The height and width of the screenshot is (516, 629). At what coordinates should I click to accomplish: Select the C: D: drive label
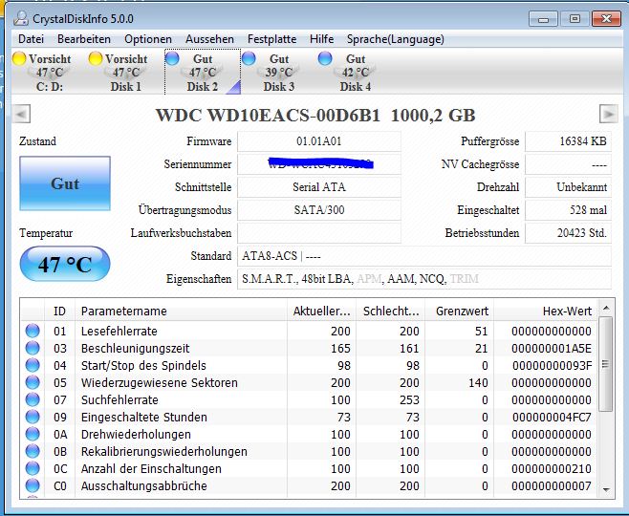click(x=50, y=87)
